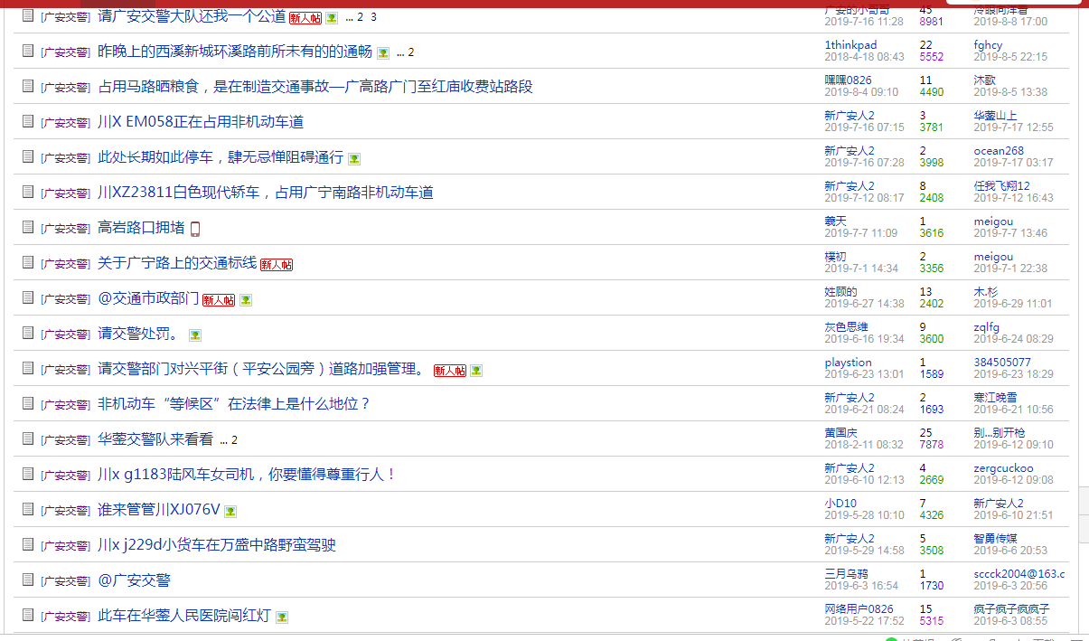This screenshot has width=1089, height=641.
Task: Click reply count 25 on 华蓥交警队来看看 row
Action: 925,433
